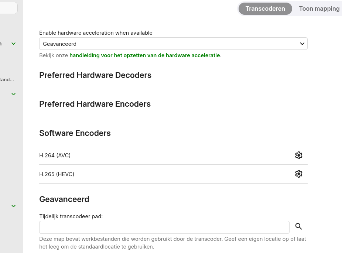The width and height of the screenshot is (342, 253).
Task: Expand the topmost green sidebar chevron
Action: click(x=14, y=44)
